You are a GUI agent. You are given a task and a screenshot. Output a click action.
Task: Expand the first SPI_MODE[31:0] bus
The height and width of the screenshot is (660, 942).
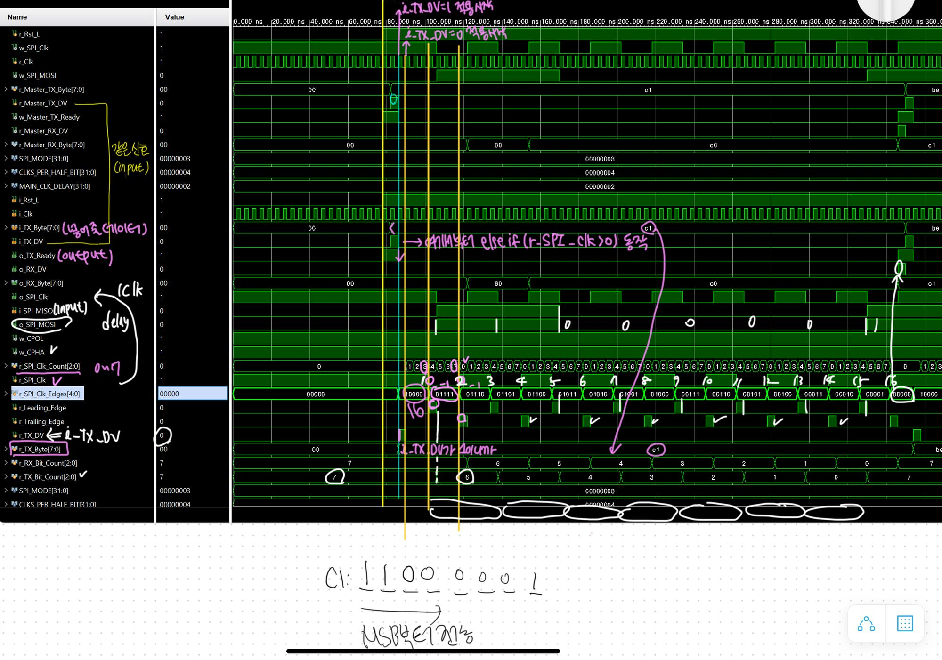(x=6, y=159)
